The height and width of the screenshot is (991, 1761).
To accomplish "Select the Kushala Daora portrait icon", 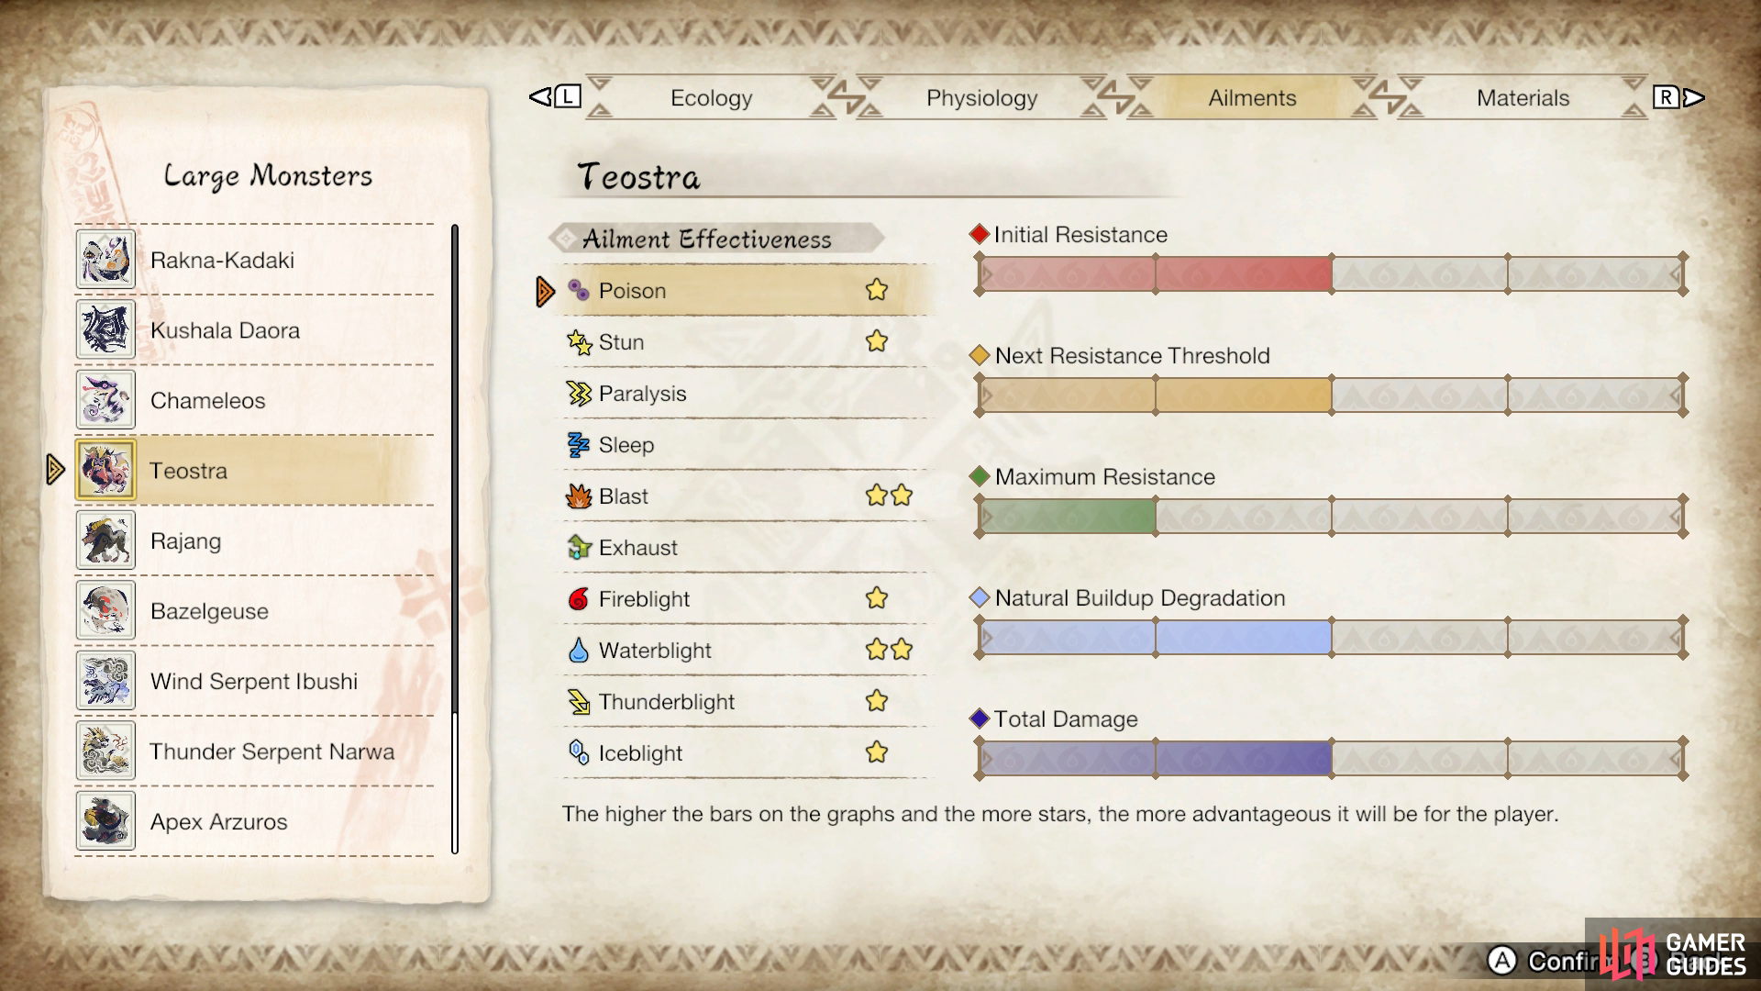I will coord(105,329).
